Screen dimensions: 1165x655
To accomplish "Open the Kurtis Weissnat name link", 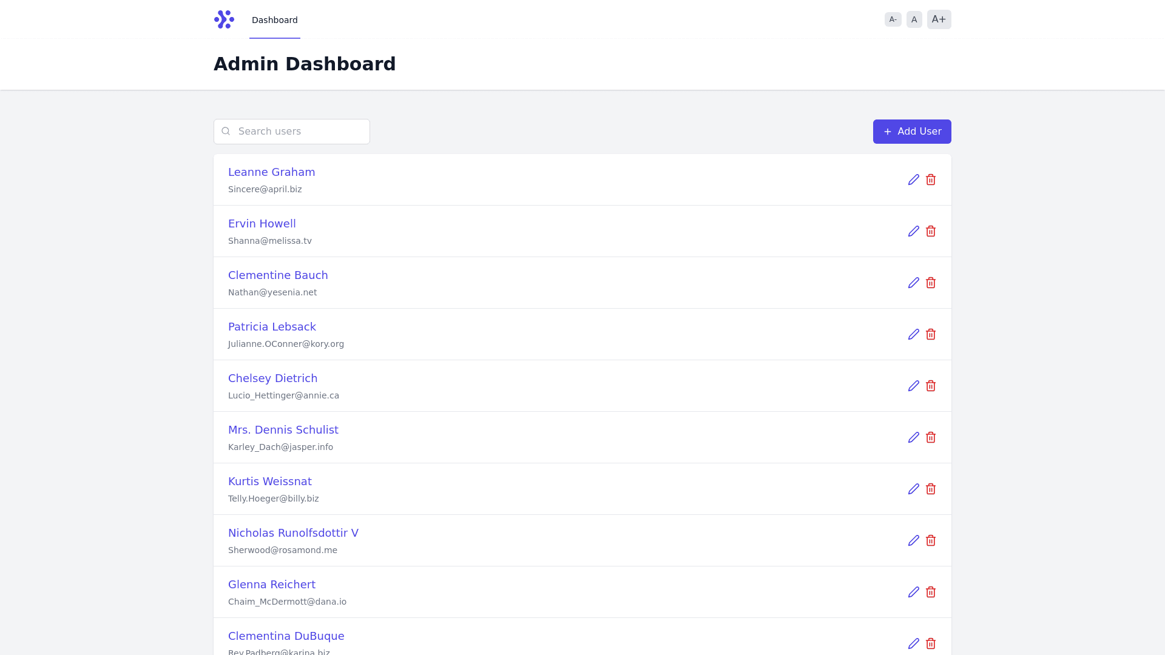I will 269,482.
